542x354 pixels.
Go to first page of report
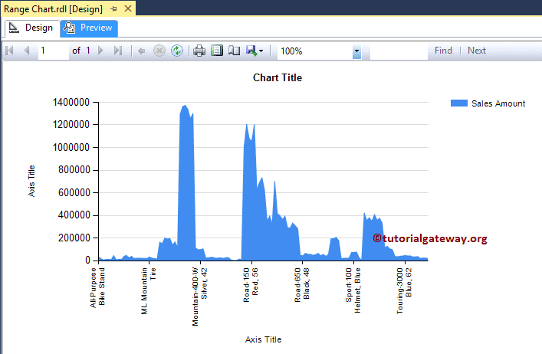(10, 51)
